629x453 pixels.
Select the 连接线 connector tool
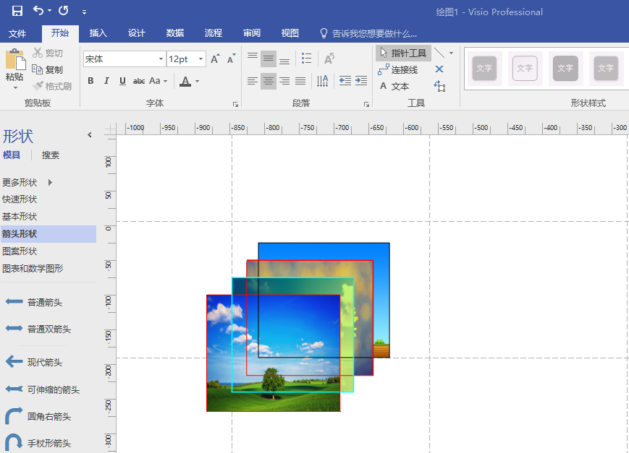(398, 69)
